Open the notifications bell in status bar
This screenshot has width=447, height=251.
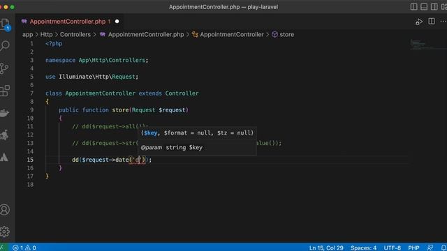[444, 248]
